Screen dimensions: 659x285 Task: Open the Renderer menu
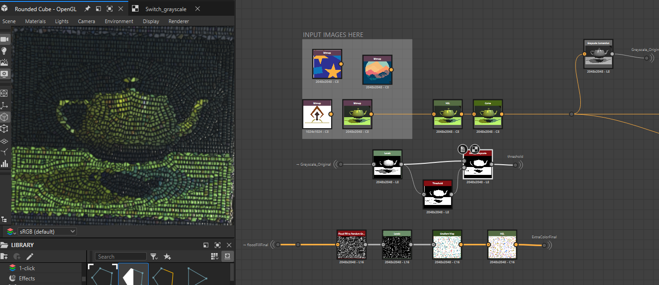(x=179, y=21)
